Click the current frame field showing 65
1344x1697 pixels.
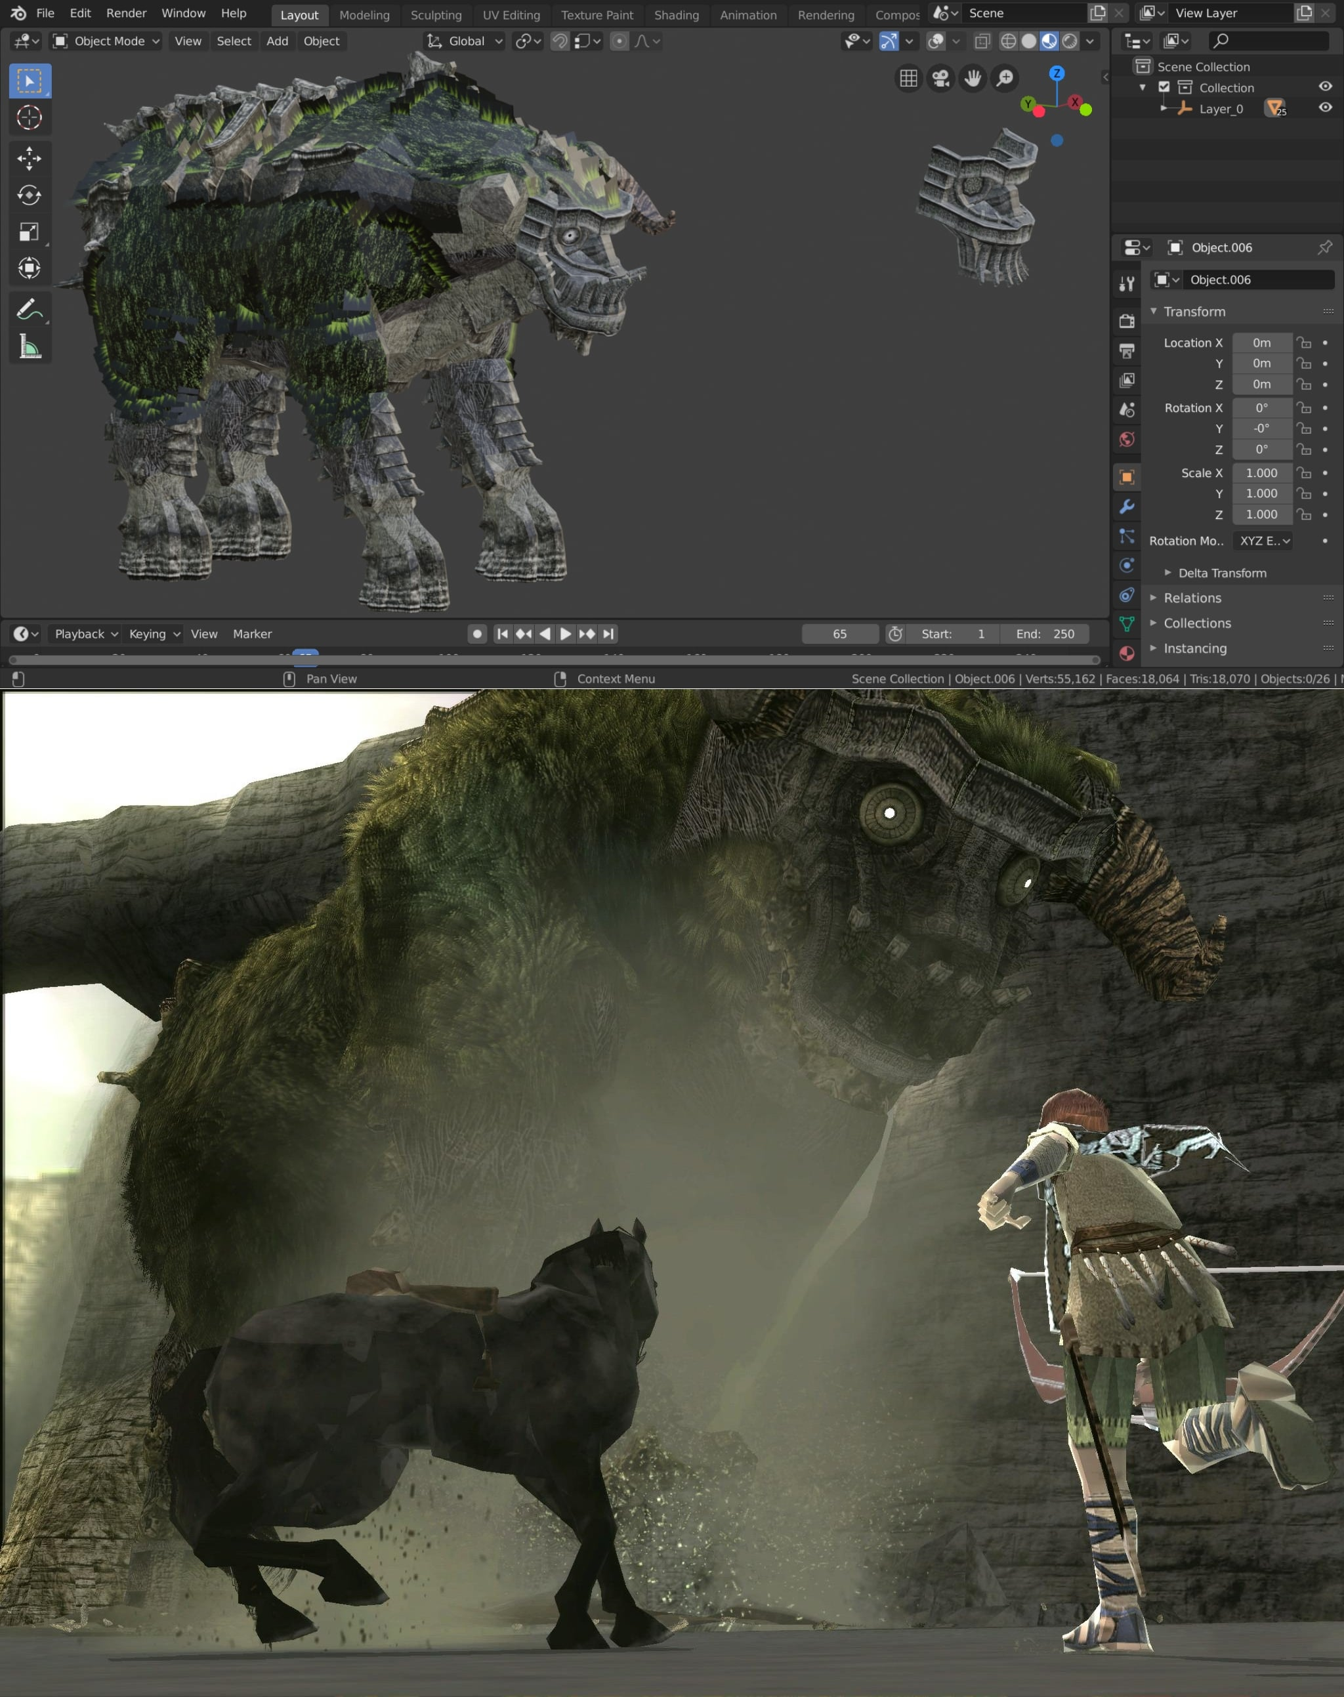pyautogui.click(x=839, y=634)
